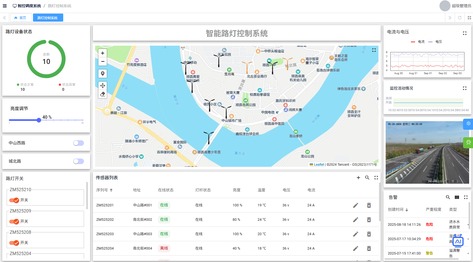The height and width of the screenshot is (262, 473).
Task: Fullscreen the 告警 panel
Action: [x=466, y=197]
